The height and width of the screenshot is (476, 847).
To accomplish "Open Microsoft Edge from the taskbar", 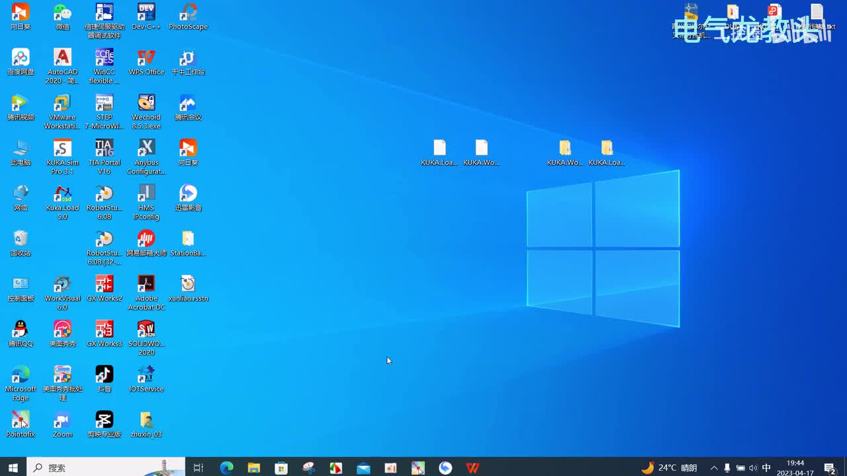I will (x=226, y=467).
